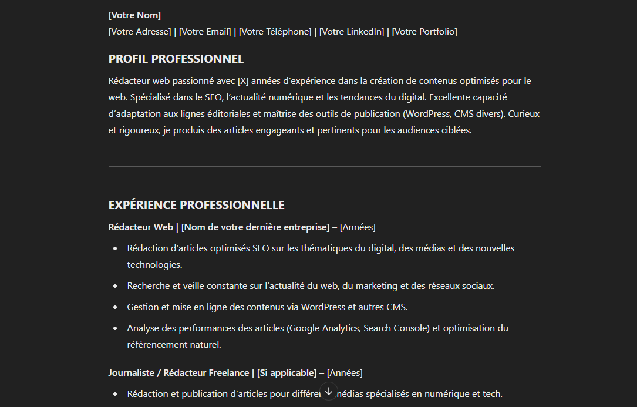Click [Années] beside the Rédacteur Web entry

coord(358,227)
